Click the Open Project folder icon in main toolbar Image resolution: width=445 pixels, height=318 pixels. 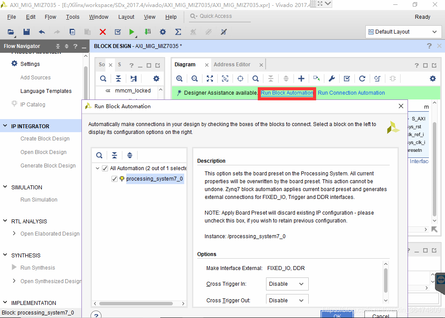pyautogui.click(x=11, y=32)
